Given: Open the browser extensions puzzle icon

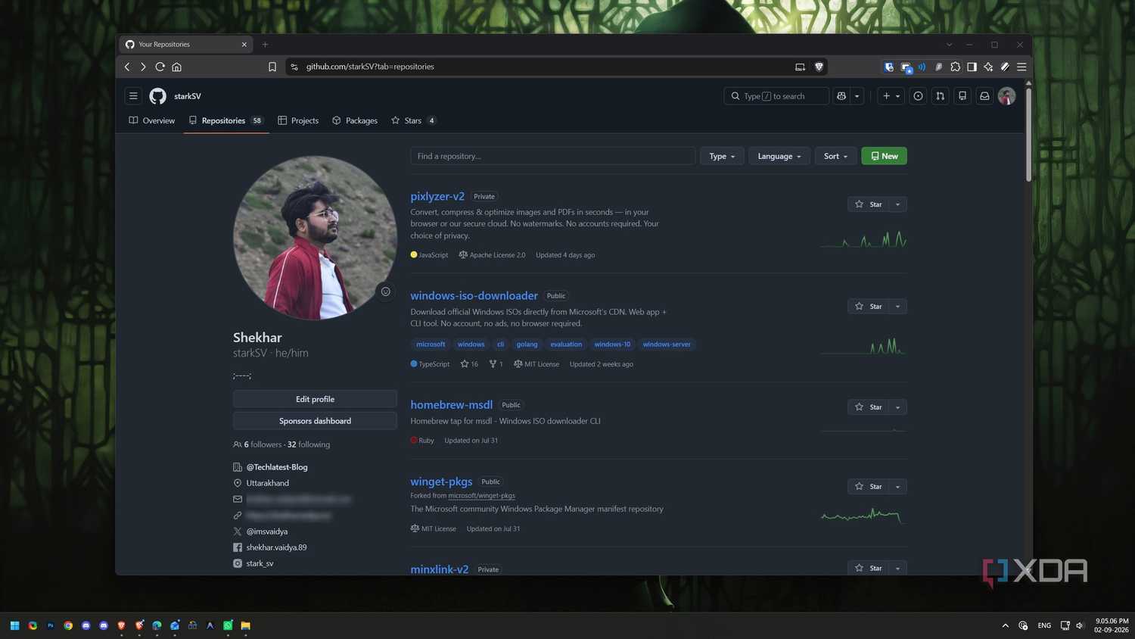Looking at the screenshot, I should coord(955,67).
